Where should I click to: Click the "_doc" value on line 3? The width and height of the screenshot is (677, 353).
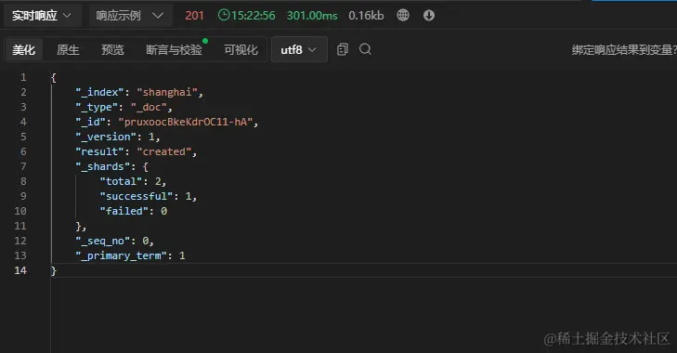coord(149,107)
